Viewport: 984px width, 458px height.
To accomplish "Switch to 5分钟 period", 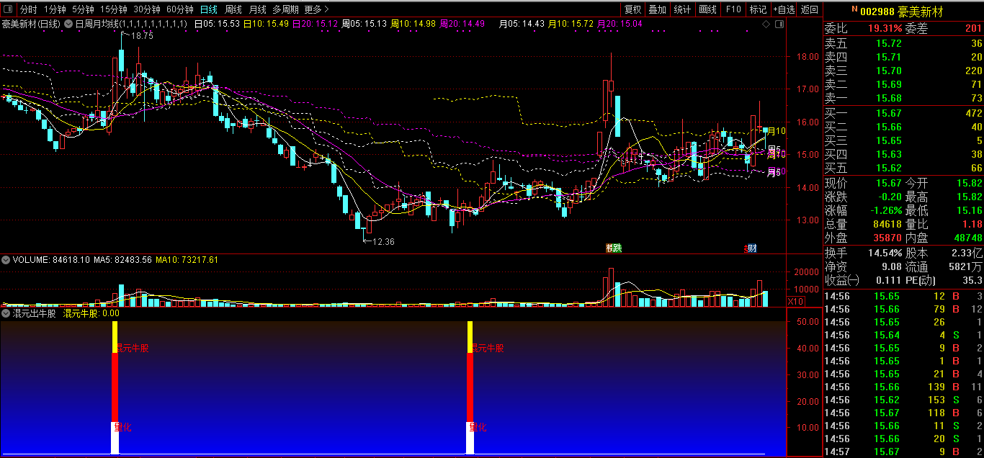I will point(82,9).
